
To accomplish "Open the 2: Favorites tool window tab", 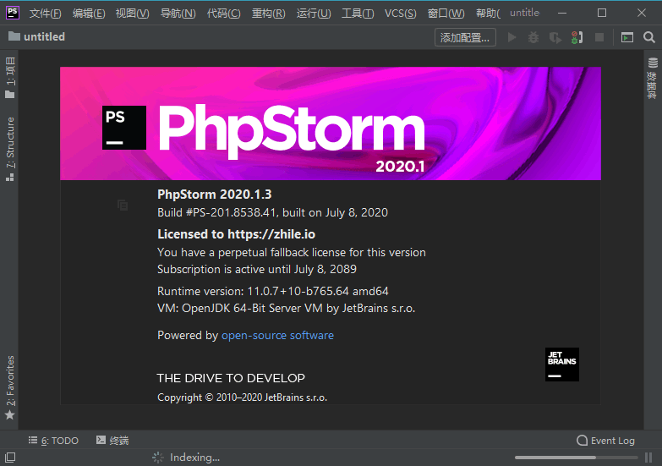I will coord(10,387).
